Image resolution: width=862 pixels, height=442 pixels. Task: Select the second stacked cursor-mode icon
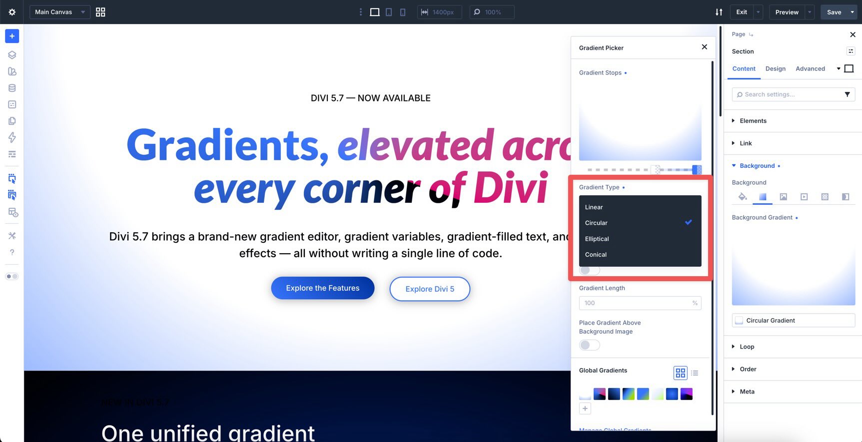click(12, 195)
